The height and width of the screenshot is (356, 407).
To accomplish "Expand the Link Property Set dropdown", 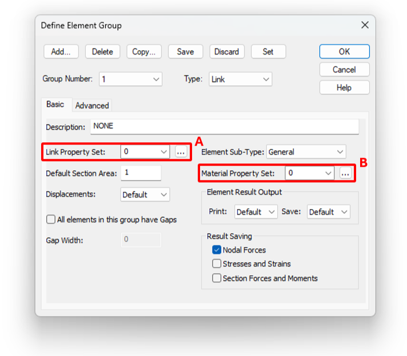I will 145,151.
